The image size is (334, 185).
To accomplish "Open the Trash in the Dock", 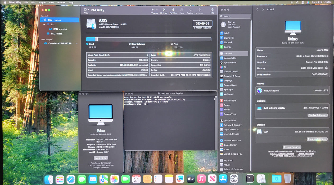I will pyautogui.click(x=287, y=179).
